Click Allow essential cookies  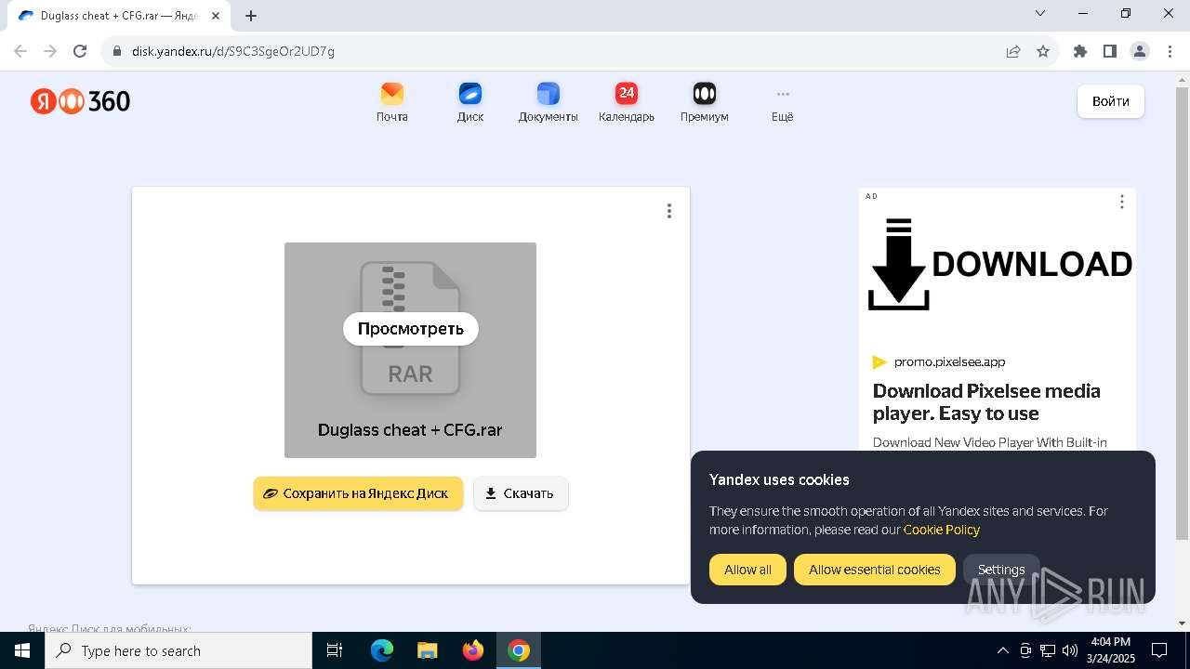tap(875, 570)
